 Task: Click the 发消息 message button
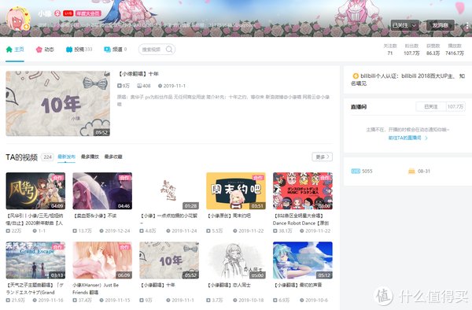(441, 25)
